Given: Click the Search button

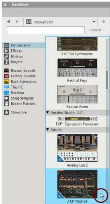Looking at the screenshot, I should tap(96, 30).
